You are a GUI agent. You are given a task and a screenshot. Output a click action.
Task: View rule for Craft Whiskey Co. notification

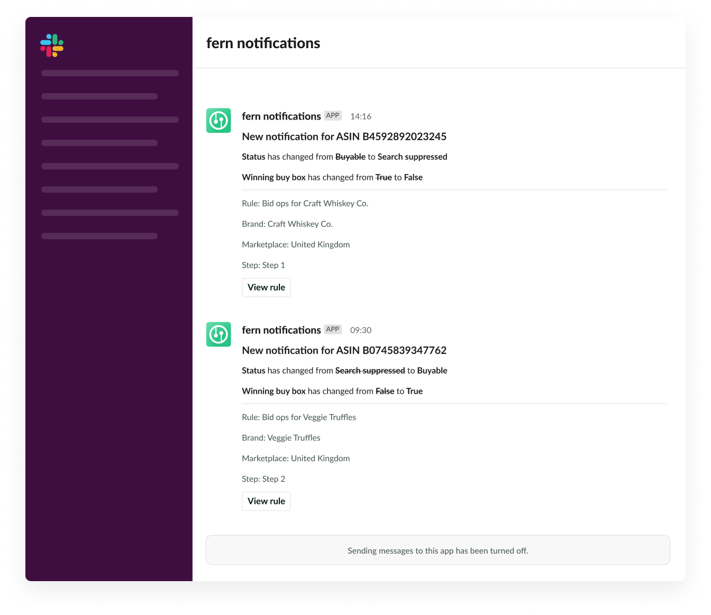coord(266,287)
